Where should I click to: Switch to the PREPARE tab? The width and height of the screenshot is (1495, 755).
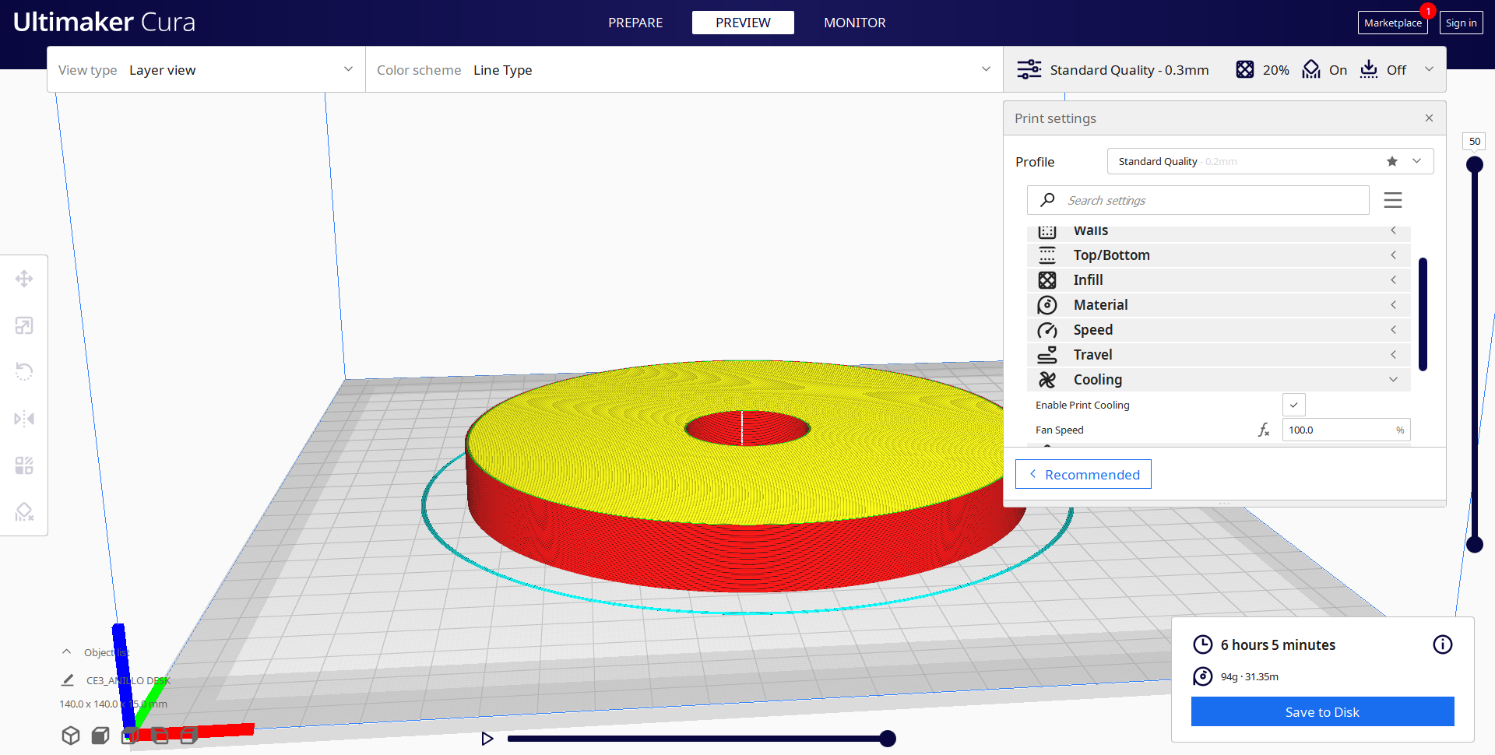point(635,23)
